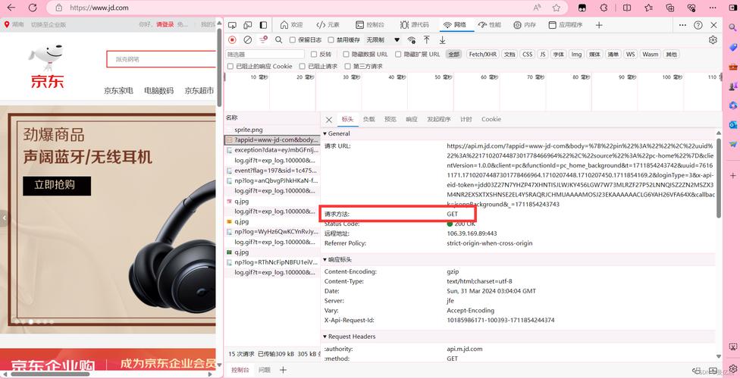Import HAR file upload arrow
The width and height of the screenshot is (740, 379).
[x=427, y=40]
